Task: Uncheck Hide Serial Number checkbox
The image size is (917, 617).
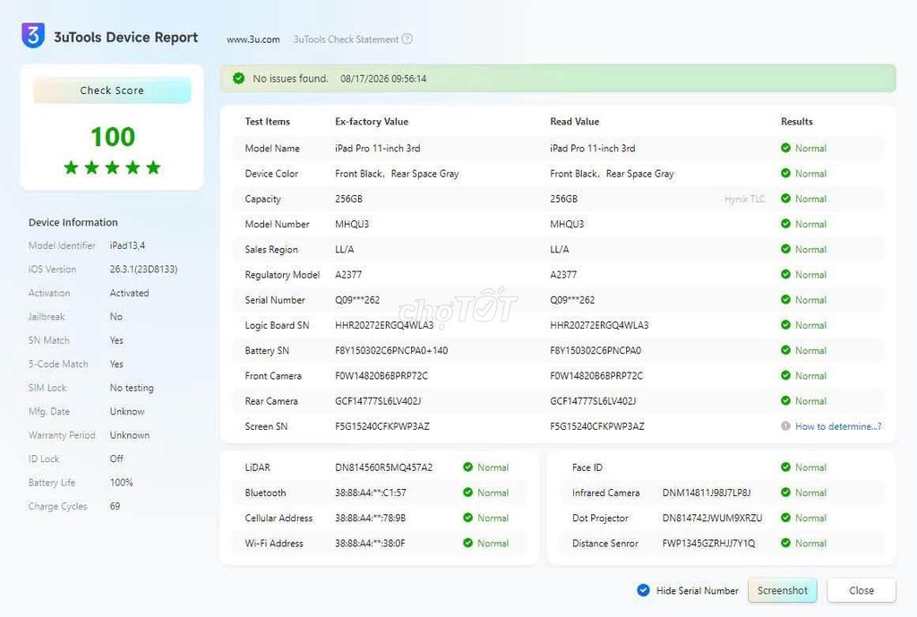Action: click(x=643, y=590)
